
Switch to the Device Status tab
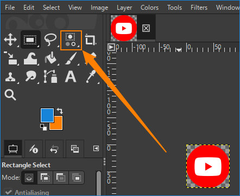pyautogui.click(x=34, y=149)
